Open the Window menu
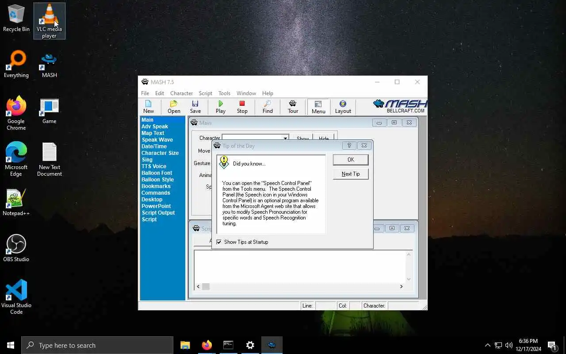This screenshot has width=566, height=354. click(246, 93)
